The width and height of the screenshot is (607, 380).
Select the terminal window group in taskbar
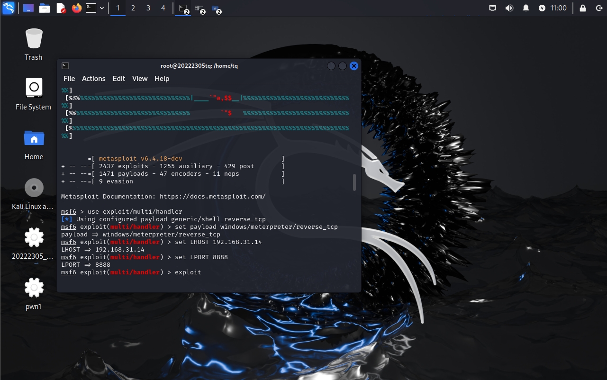click(x=183, y=9)
